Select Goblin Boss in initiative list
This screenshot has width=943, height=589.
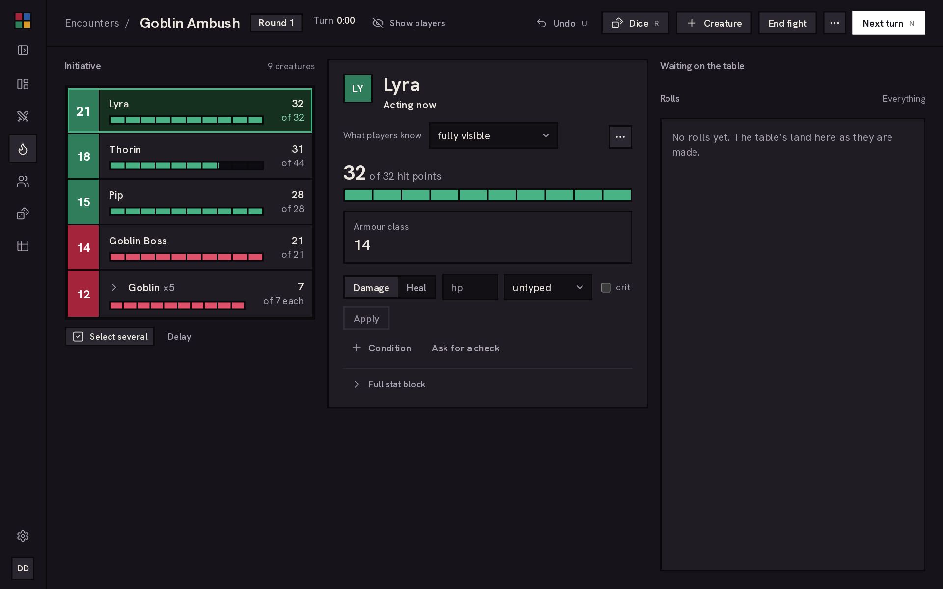190,247
